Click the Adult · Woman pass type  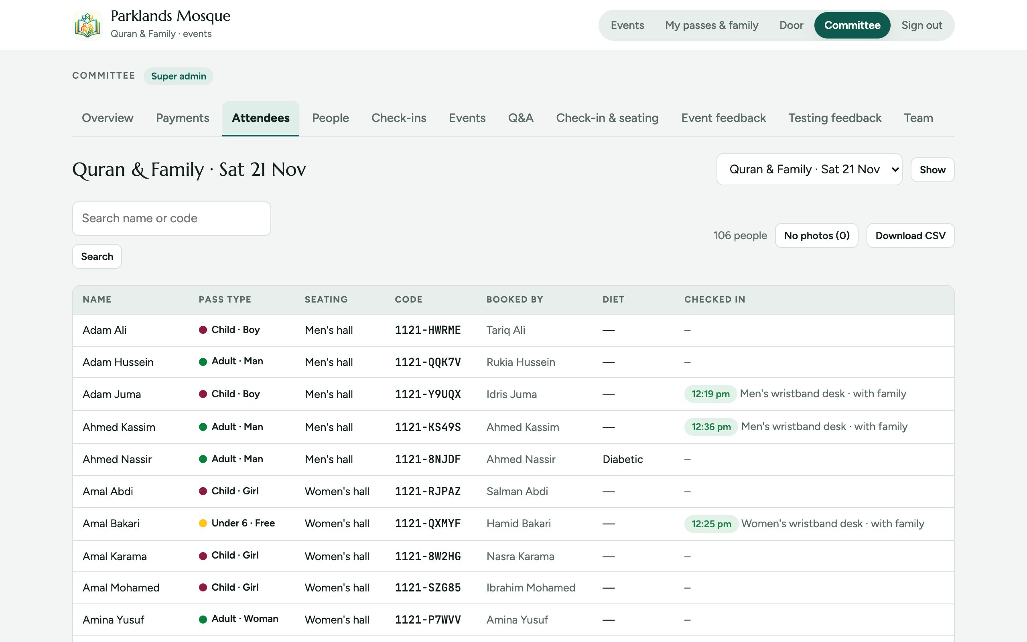(239, 619)
